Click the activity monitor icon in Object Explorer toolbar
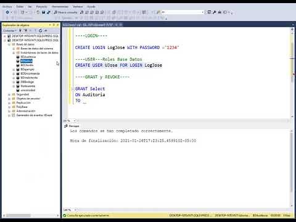Screen dimensions: 296x222 [46, 31]
